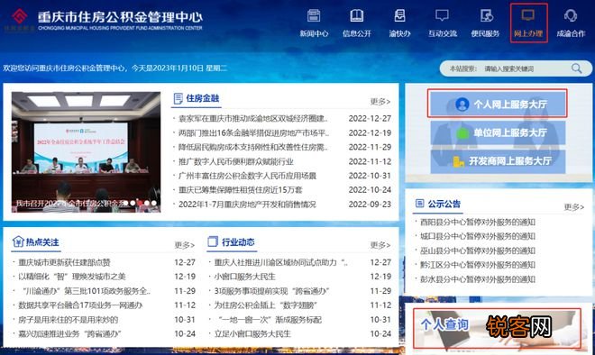This screenshot has height=355, width=595.
Task: Expand 更多 next to 热点关注
Action: (185, 245)
